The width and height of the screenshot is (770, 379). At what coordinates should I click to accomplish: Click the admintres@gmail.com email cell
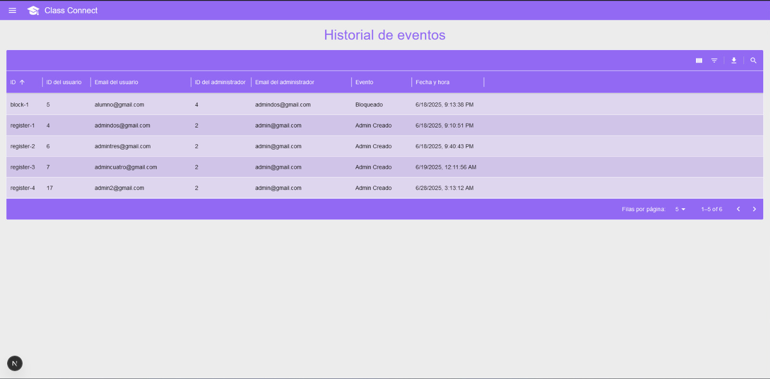click(122, 146)
